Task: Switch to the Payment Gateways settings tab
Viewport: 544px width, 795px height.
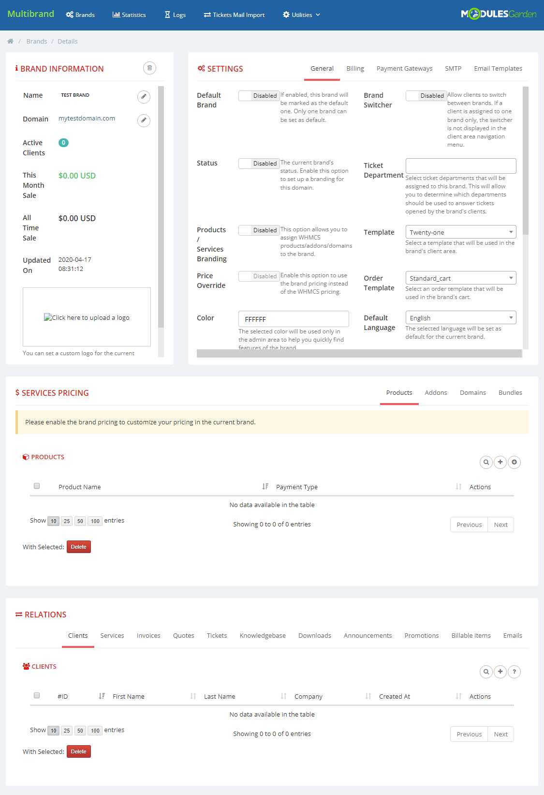Action: coord(404,69)
